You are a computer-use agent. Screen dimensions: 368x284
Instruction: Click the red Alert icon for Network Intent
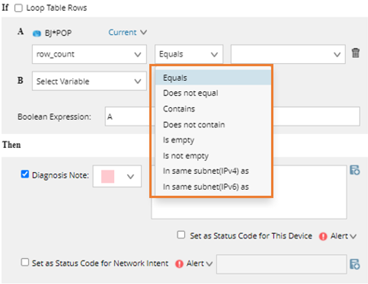[179, 264]
